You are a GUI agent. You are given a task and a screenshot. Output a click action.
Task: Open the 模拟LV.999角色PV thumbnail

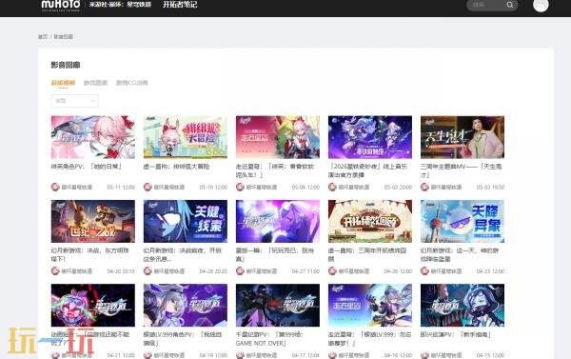[x=186, y=306]
